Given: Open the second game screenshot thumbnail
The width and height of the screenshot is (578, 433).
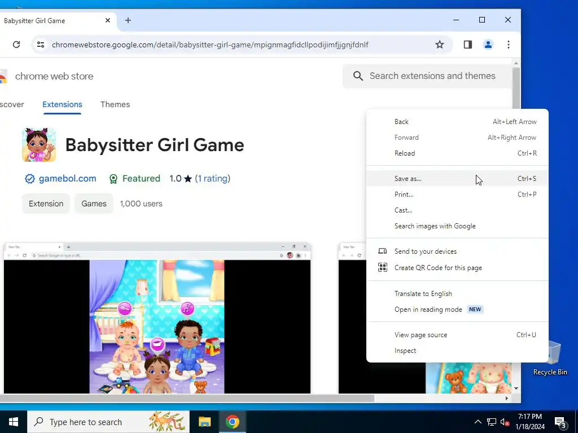Looking at the screenshot, I should (425, 318).
